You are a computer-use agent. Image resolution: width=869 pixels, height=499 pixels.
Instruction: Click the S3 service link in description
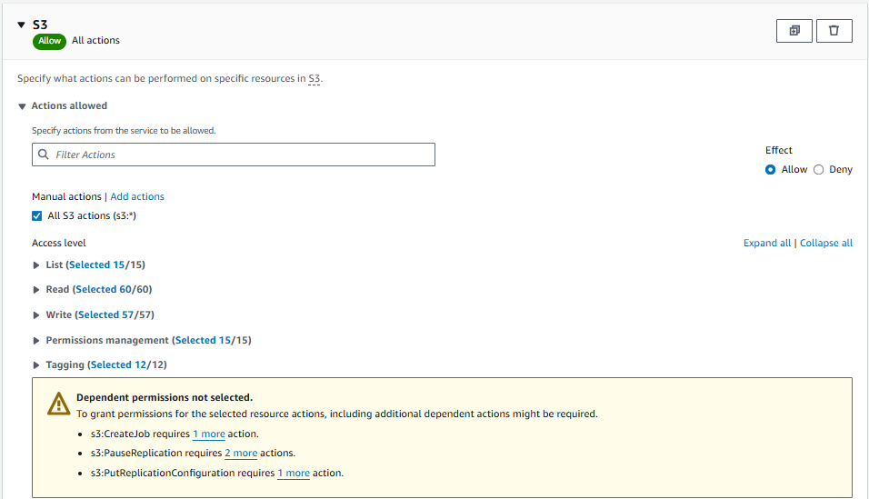[x=315, y=78]
